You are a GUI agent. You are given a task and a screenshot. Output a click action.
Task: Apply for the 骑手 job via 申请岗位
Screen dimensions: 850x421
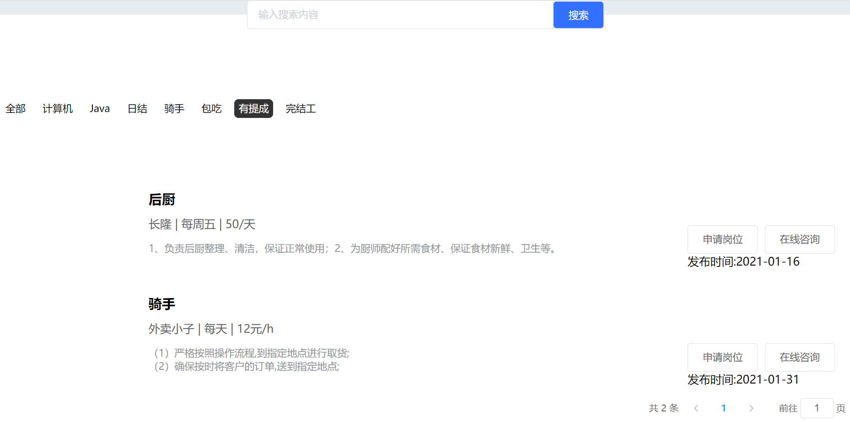(722, 357)
